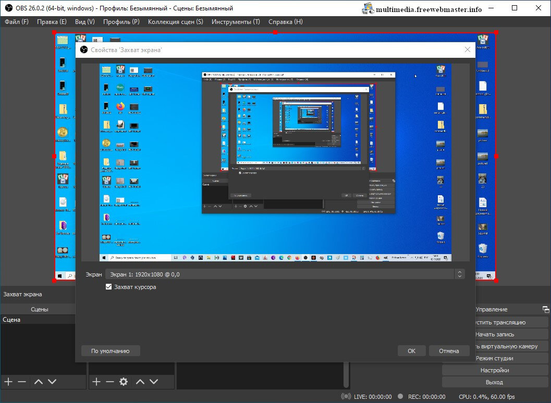Image resolution: width=551 pixels, height=403 pixels.
Task: Click the По умолчанию defaults button
Action: [x=111, y=351]
